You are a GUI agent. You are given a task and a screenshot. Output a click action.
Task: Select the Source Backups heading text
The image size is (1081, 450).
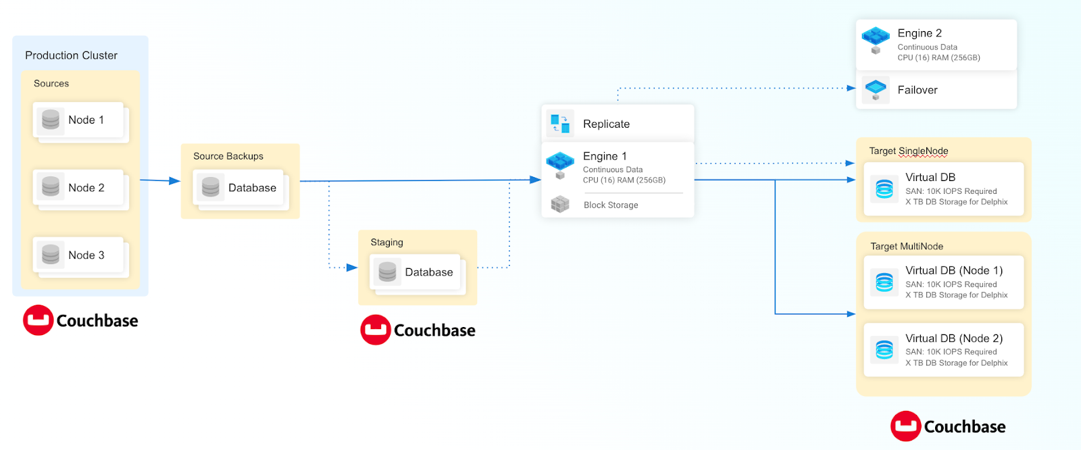click(x=228, y=156)
